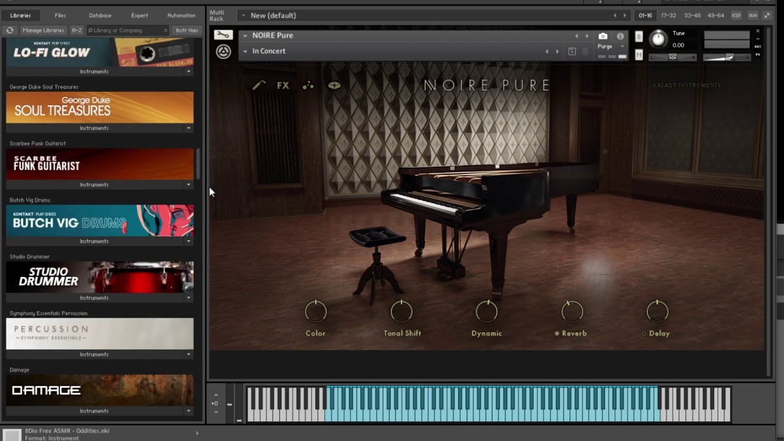This screenshot has width=784, height=441.
Task: Click the camera snapshot view icon
Action: click(603, 36)
